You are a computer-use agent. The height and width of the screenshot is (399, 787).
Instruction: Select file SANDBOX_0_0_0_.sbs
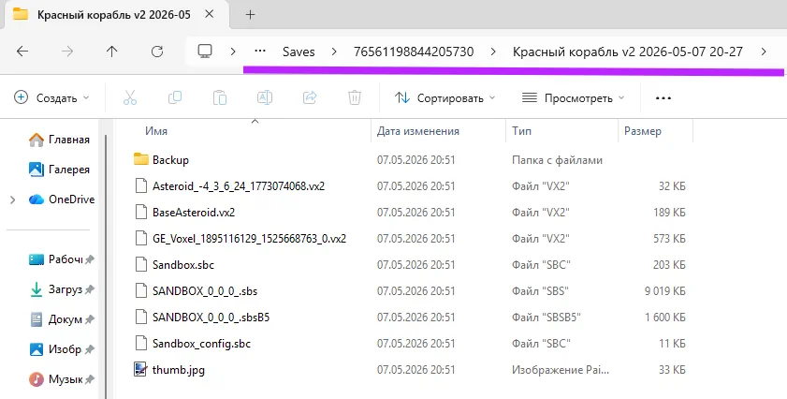point(205,290)
